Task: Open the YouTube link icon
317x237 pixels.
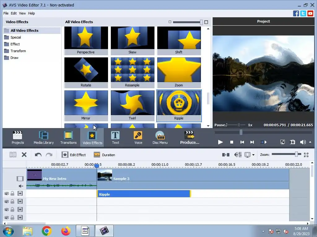Action: (310, 14)
